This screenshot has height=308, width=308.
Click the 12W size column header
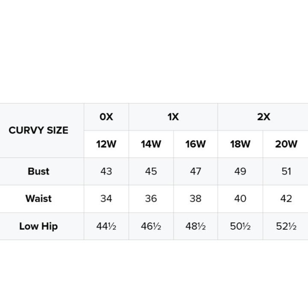click(x=106, y=144)
